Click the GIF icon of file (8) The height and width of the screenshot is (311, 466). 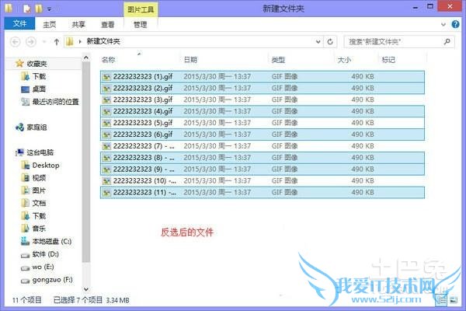[106, 158]
